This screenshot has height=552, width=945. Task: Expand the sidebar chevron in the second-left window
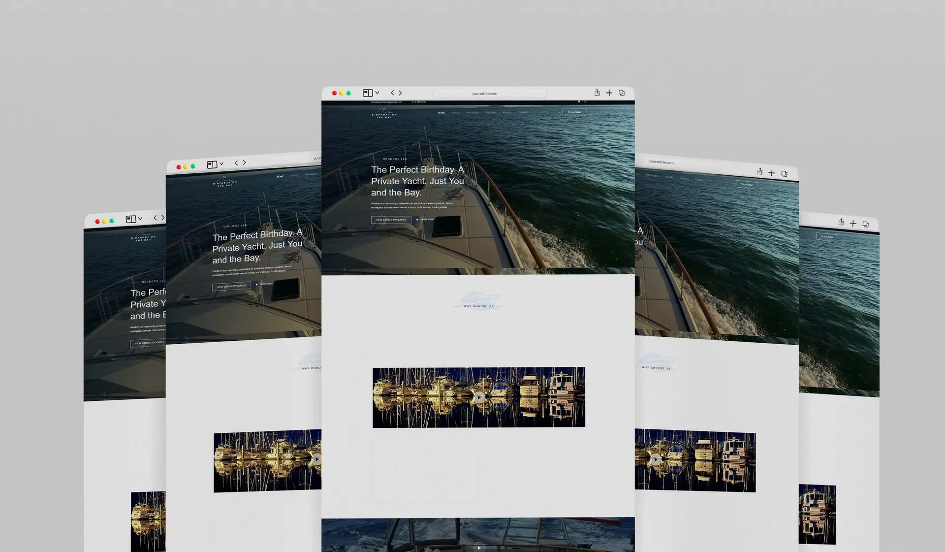click(221, 163)
